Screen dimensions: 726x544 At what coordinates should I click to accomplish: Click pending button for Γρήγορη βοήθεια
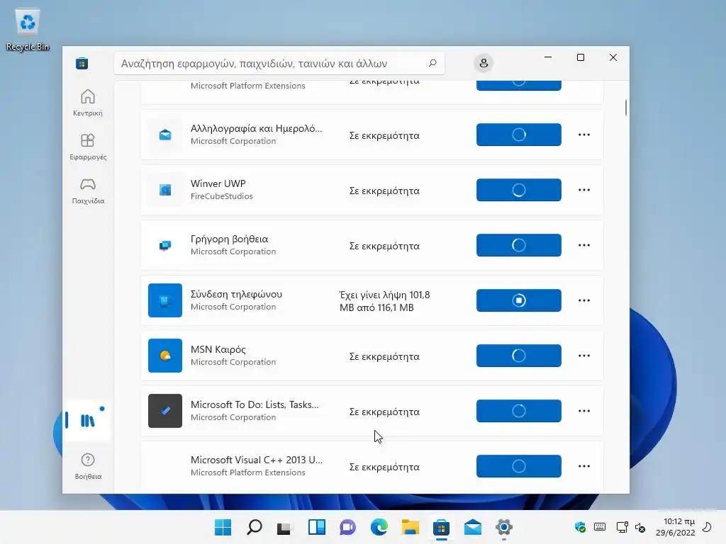coord(518,245)
